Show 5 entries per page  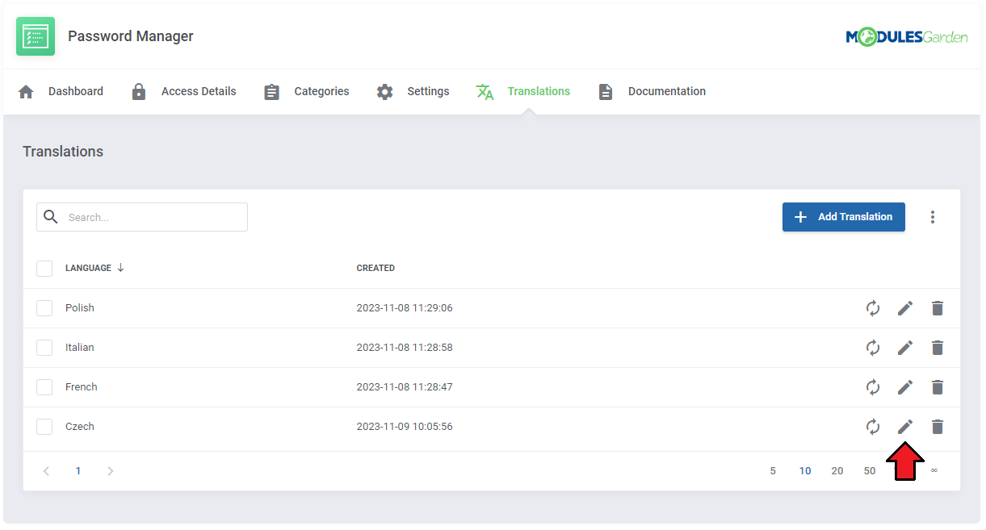tap(773, 471)
